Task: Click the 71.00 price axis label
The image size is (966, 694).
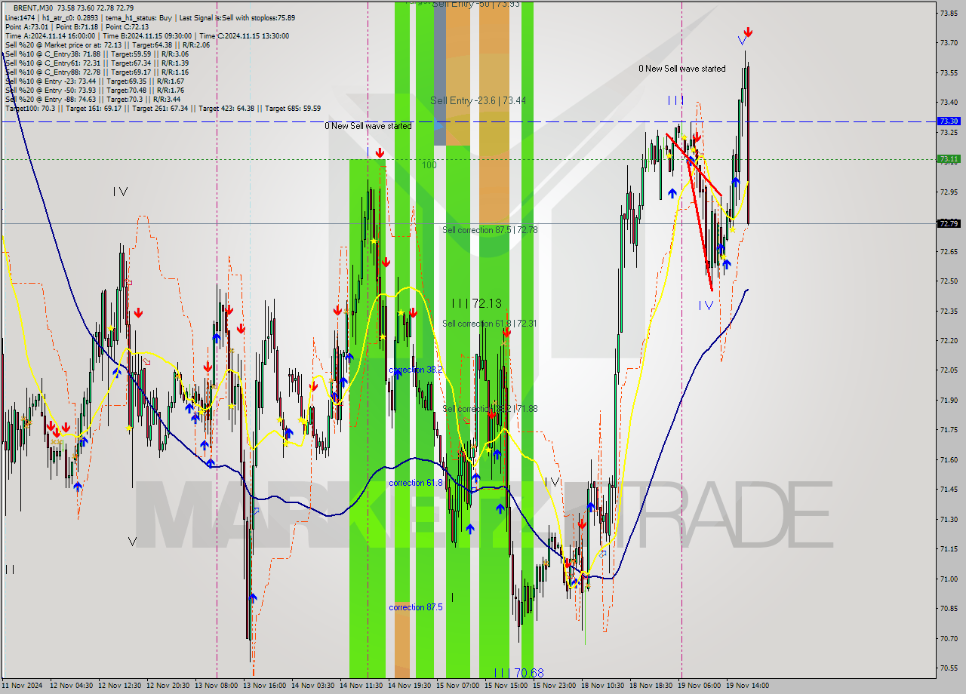Action: click(948, 579)
